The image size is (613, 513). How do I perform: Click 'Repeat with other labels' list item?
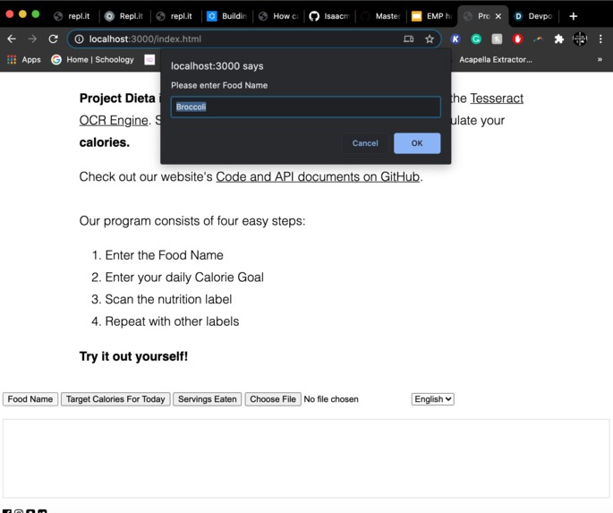(x=172, y=321)
